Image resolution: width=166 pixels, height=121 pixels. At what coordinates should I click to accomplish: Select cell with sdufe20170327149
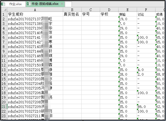[35, 60]
